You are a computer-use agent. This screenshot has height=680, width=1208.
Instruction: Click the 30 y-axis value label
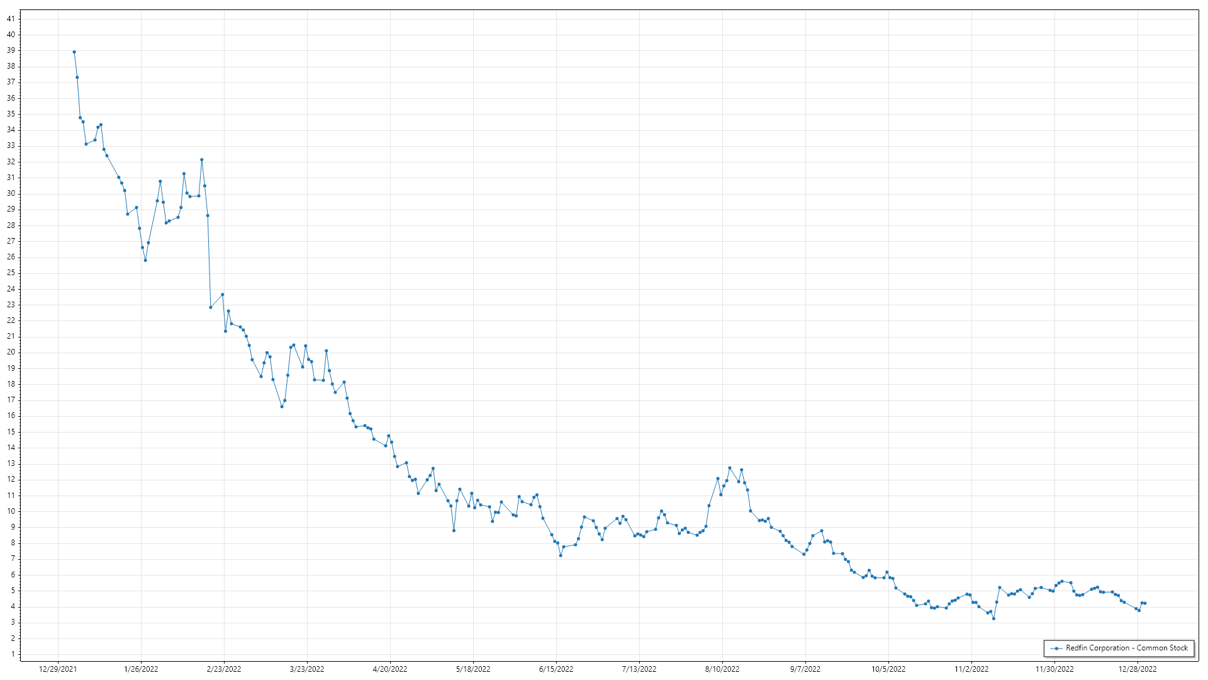tap(11, 193)
